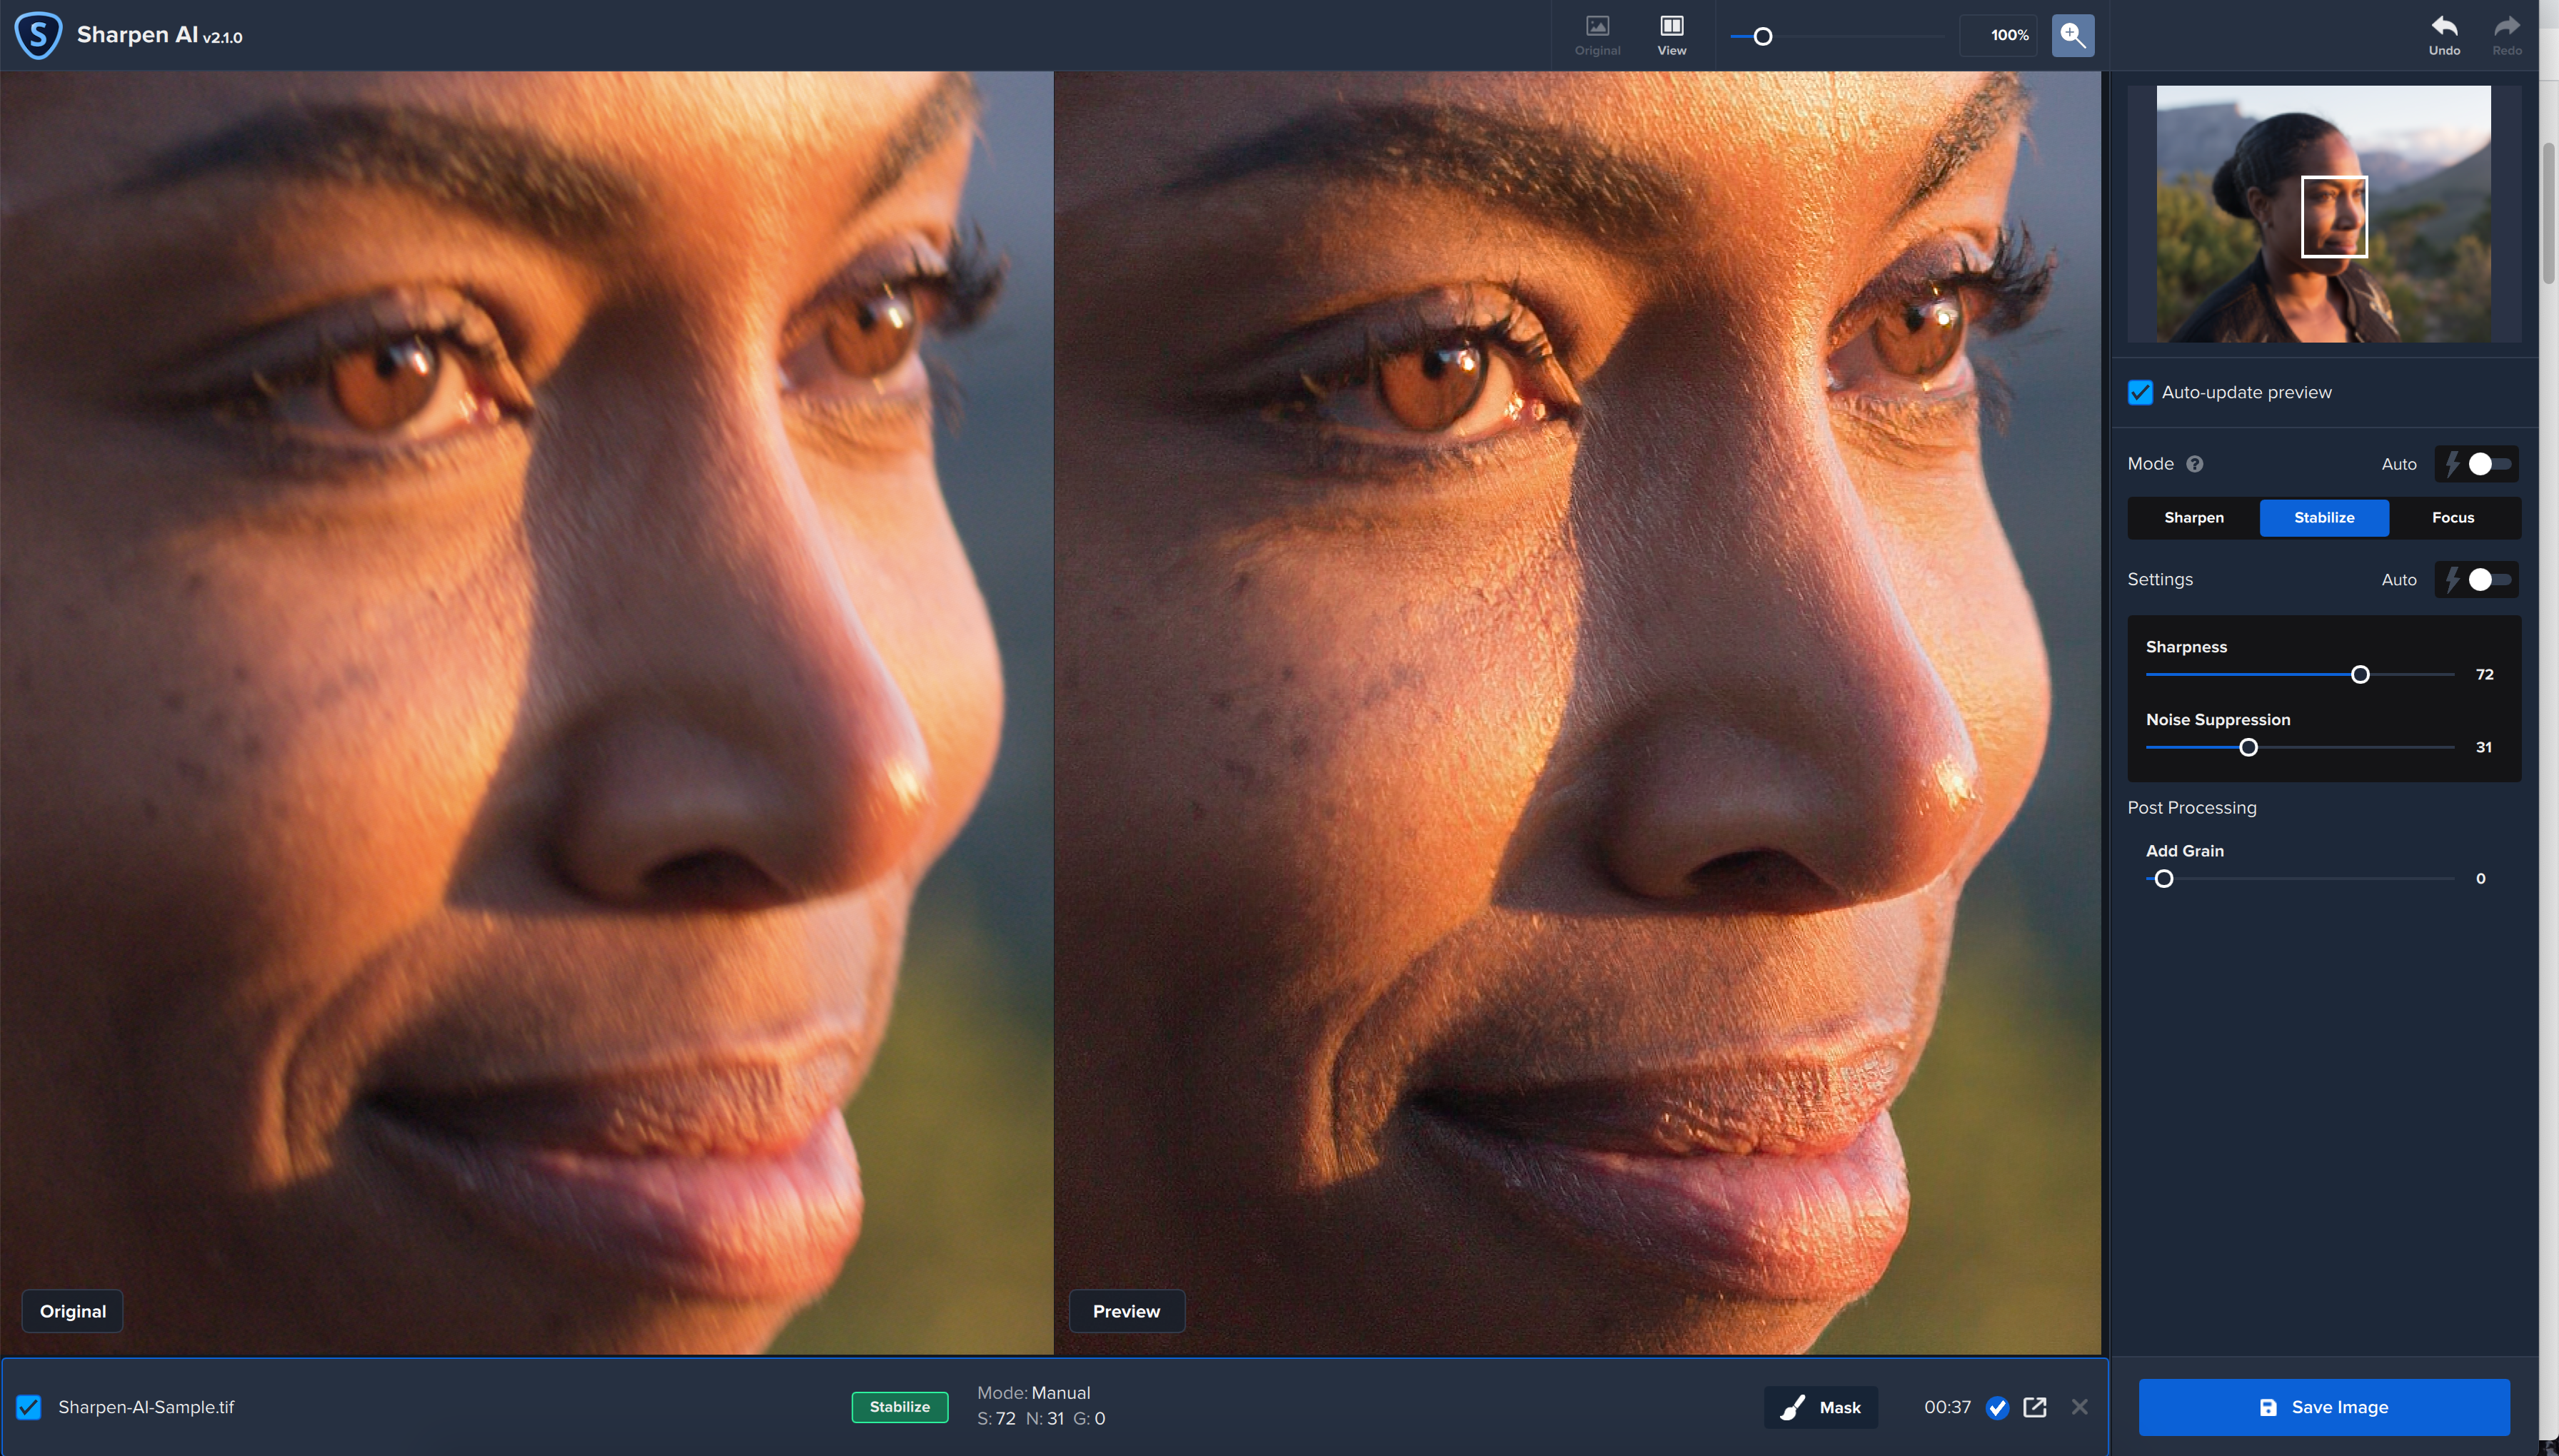Toggle the Auto-update preview checkbox

pyautogui.click(x=2139, y=392)
